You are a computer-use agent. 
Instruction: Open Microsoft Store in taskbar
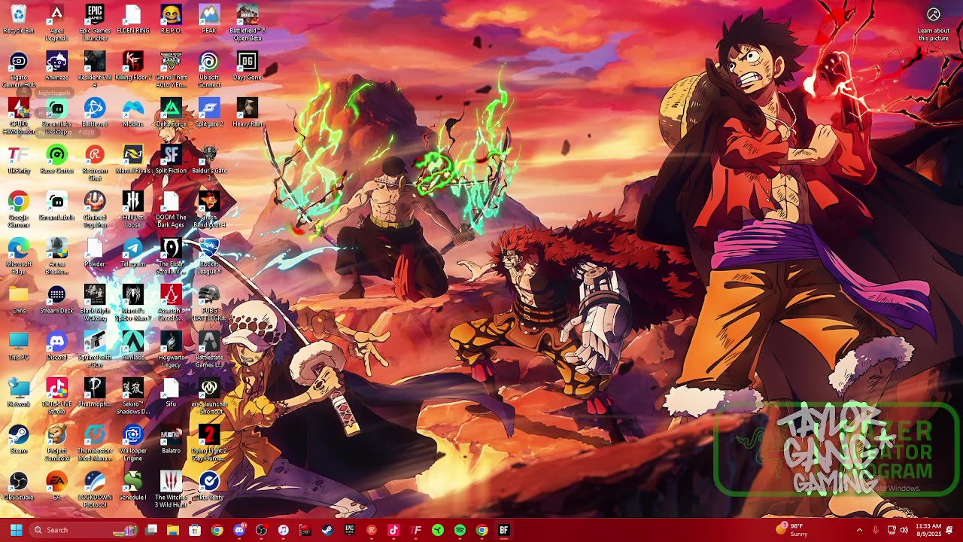point(195,530)
